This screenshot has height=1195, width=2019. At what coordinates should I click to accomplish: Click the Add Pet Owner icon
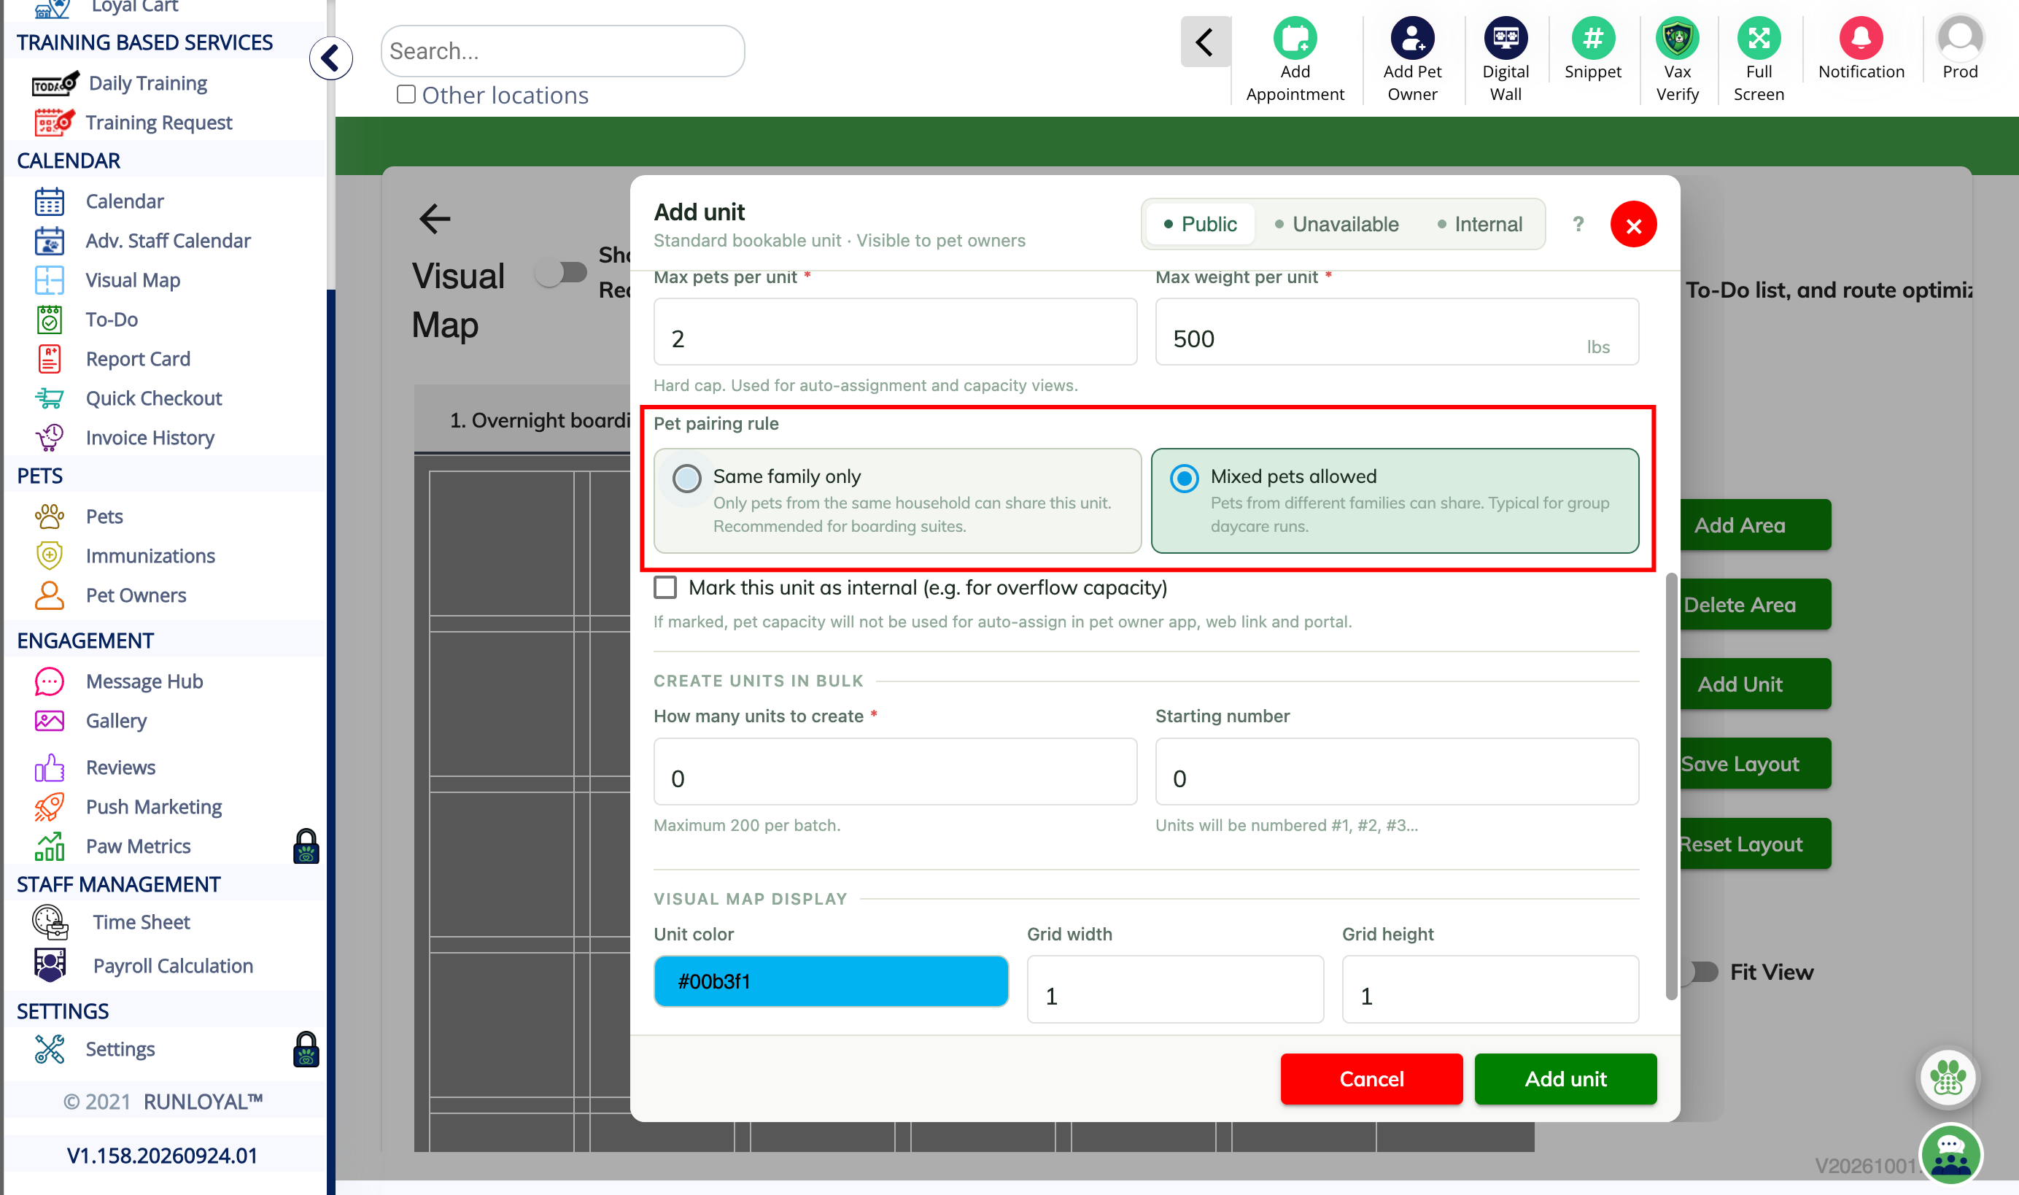tap(1412, 38)
